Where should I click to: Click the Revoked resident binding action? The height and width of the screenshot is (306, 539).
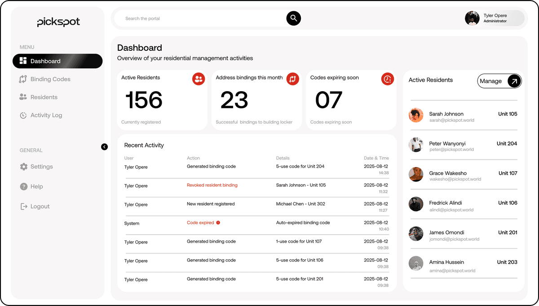pos(212,185)
